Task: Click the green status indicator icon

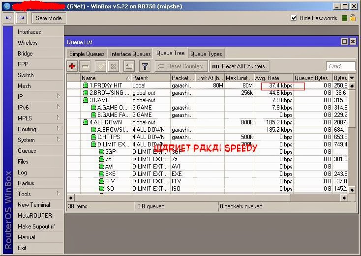Action: (x=345, y=18)
